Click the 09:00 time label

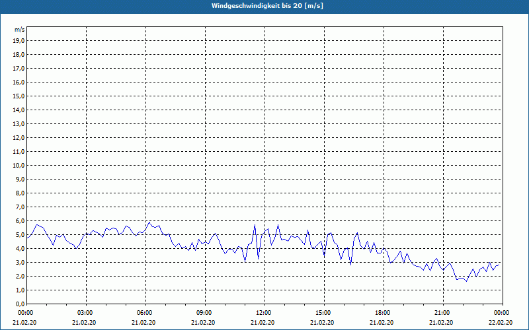(x=205, y=313)
